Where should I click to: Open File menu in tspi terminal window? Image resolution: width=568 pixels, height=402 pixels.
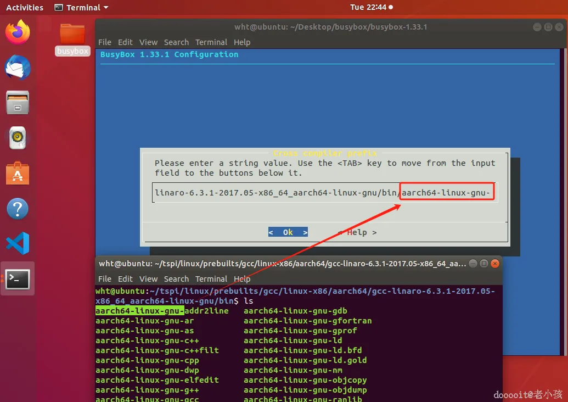[x=105, y=279]
